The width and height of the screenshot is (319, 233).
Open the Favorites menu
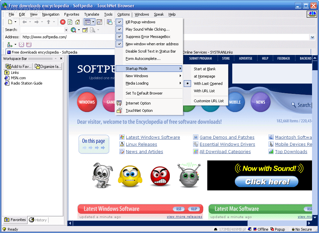coord(72,14)
